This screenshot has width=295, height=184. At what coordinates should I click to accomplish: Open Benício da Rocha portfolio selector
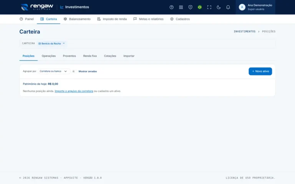point(51,43)
